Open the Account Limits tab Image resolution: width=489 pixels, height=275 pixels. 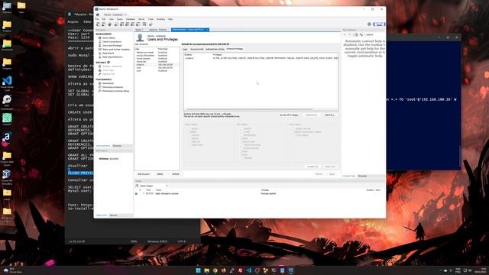(197, 49)
